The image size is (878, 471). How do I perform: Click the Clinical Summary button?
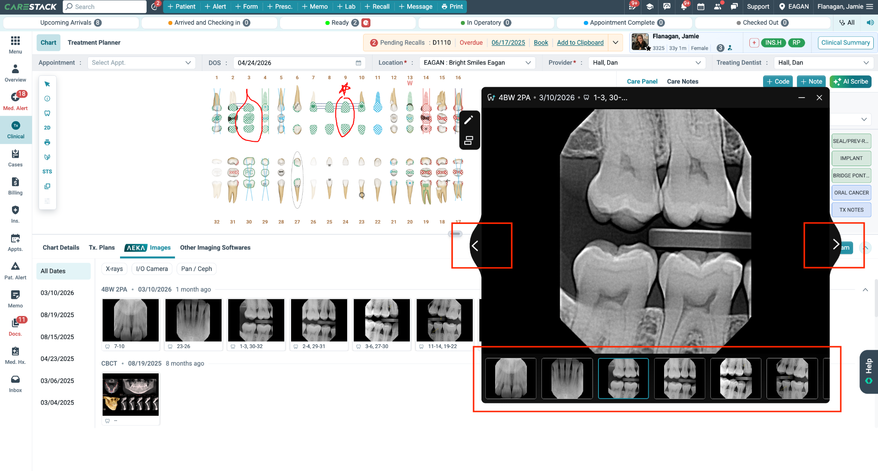845,42
